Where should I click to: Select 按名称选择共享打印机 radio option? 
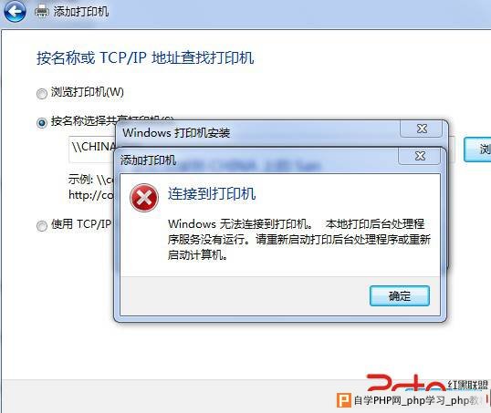pyautogui.click(x=42, y=122)
